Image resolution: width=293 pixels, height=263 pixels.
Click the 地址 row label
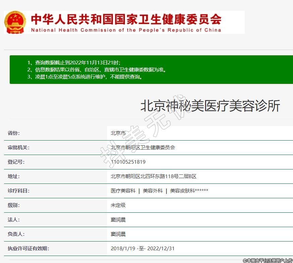click(x=14, y=176)
